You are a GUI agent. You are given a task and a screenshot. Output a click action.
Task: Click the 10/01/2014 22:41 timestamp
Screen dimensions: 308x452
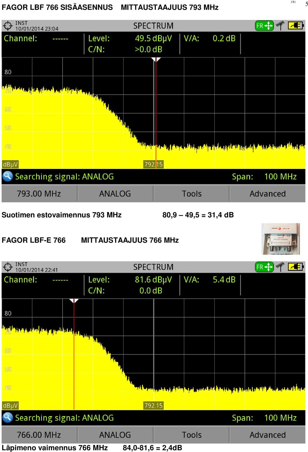(37, 270)
